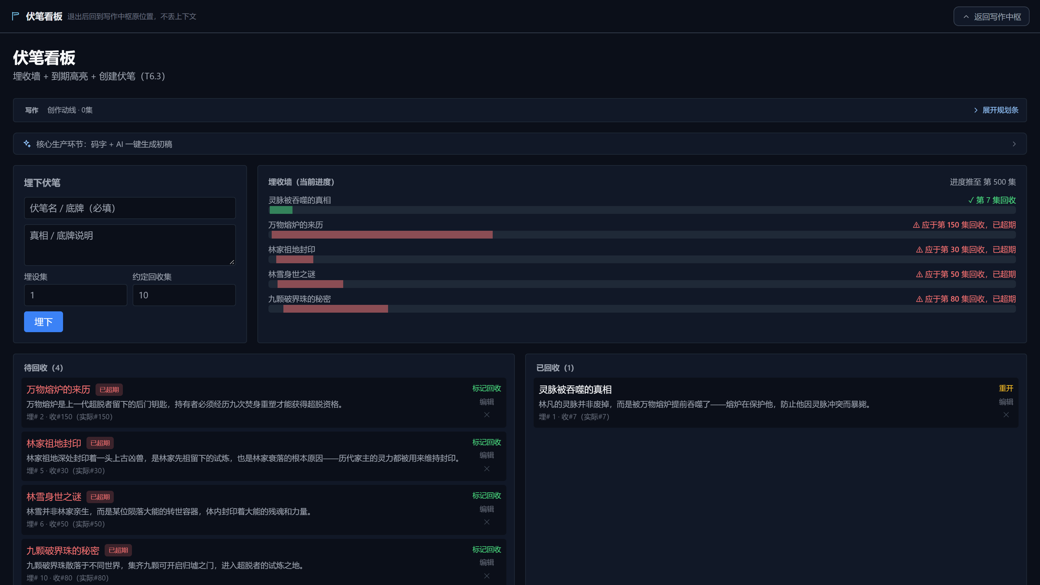Mark 九颗破界珠的秘密 as 标记回收
The image size is (1040, 585).
point(487,550)
